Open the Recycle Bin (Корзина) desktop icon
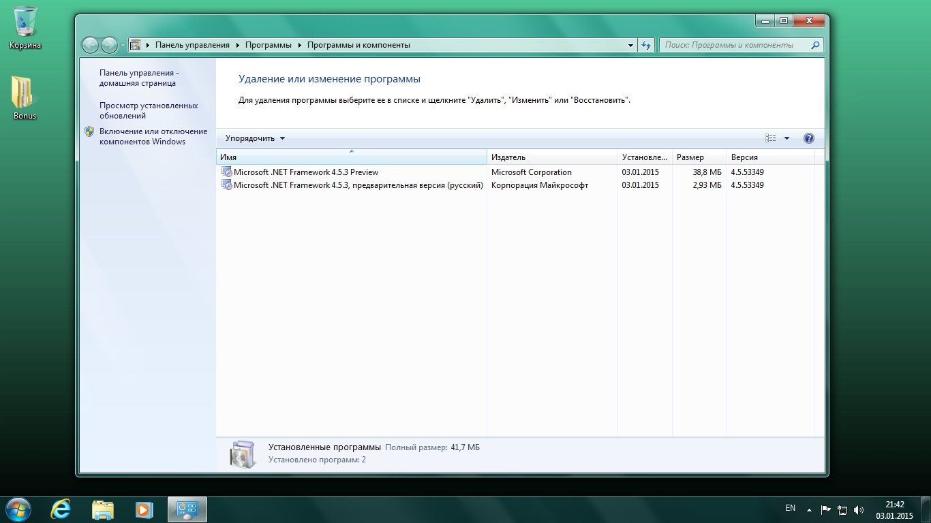 [x=25, y=27]
